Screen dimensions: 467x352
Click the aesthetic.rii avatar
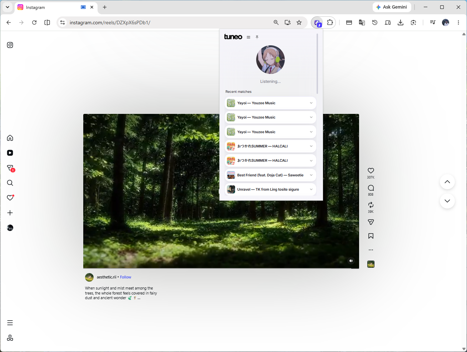pos(89,277)
